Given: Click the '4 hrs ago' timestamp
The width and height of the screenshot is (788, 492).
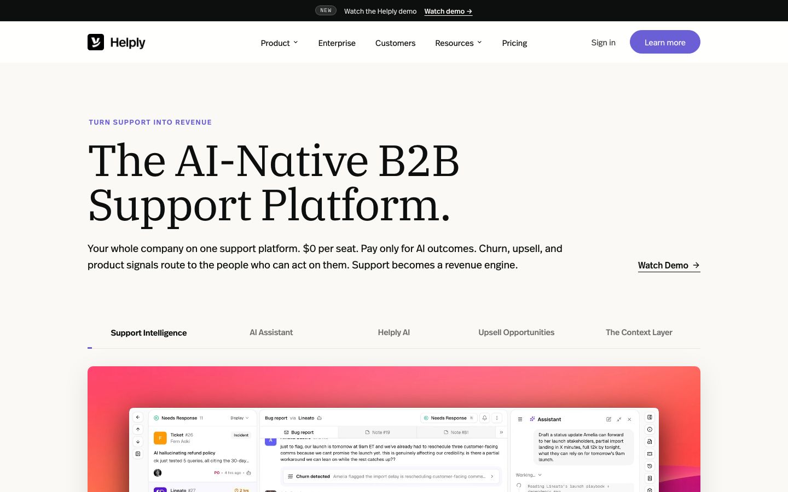Looking at the screenshot, I should coord(233,473).
